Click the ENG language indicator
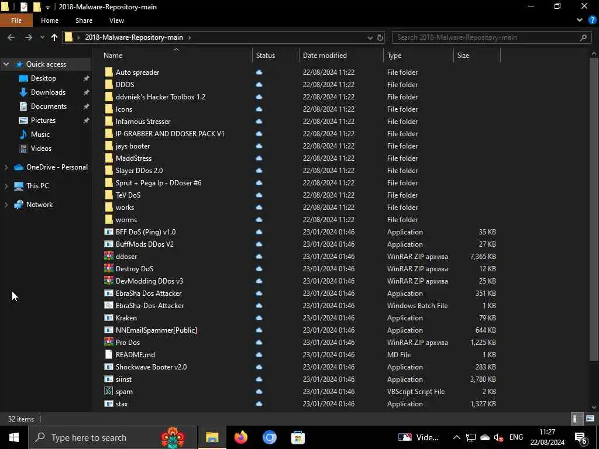The width and height of the screenshot is (599, 449). tap(516, 437)
